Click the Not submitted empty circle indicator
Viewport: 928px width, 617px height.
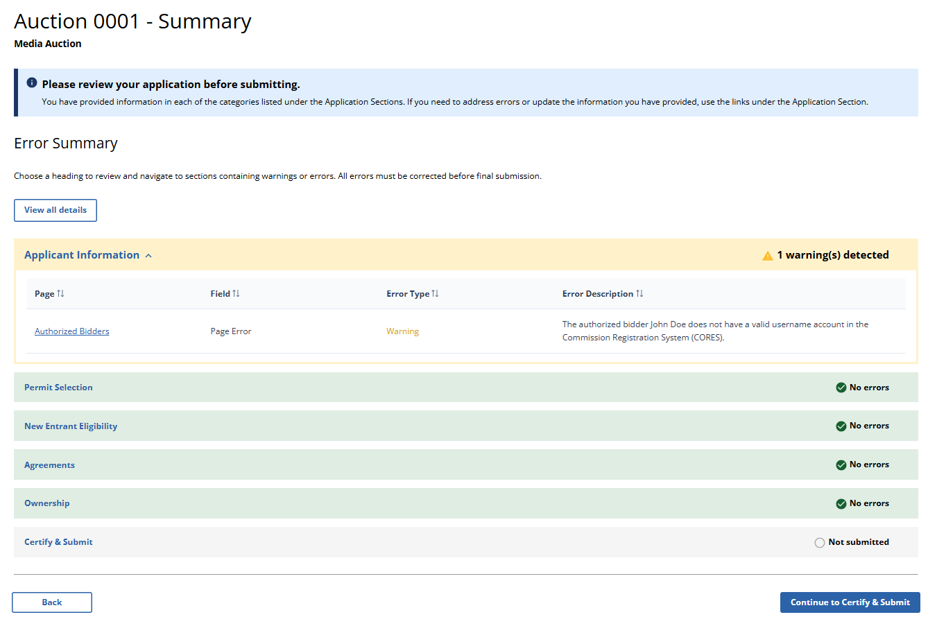(x=820, y=543)
